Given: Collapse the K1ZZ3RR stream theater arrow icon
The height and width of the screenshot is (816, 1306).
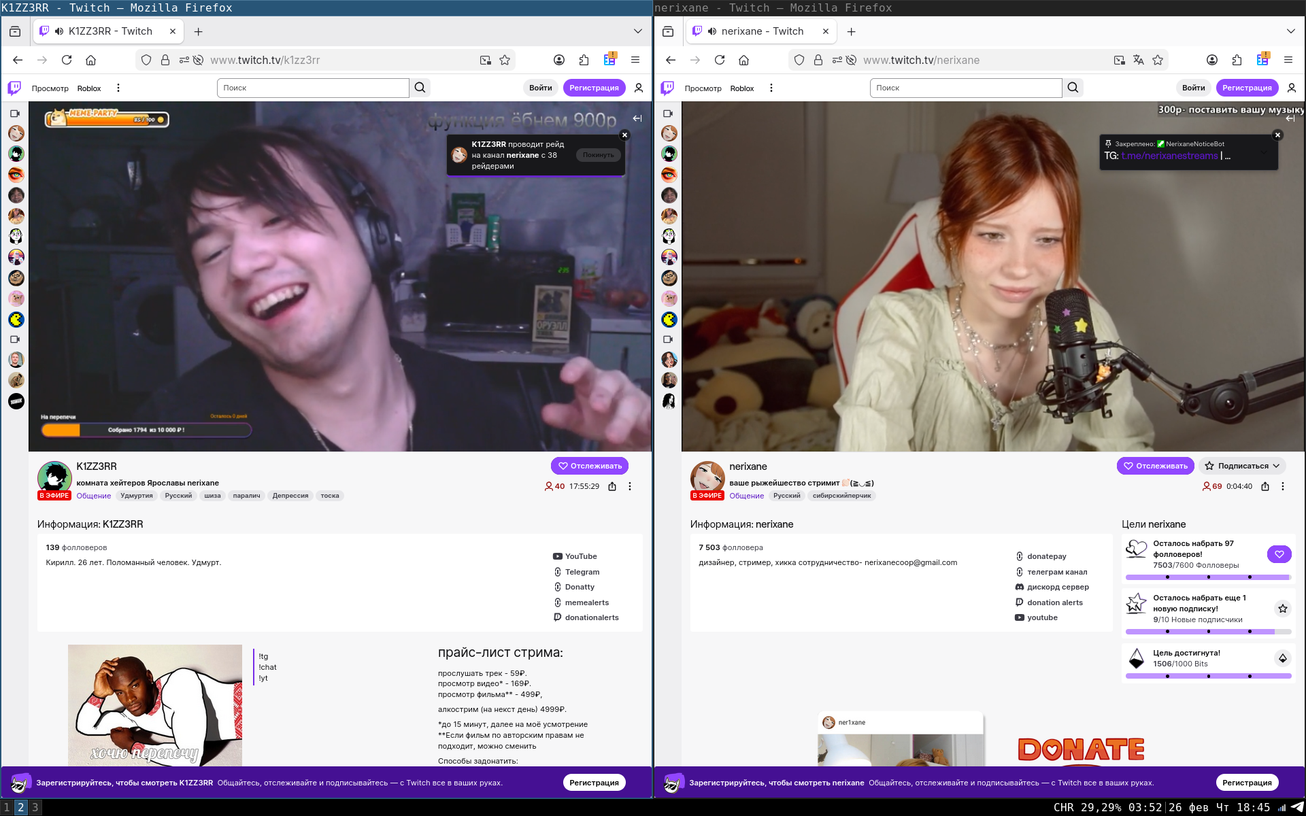Looking at the screenshot, I should click(x=637, y=118).
